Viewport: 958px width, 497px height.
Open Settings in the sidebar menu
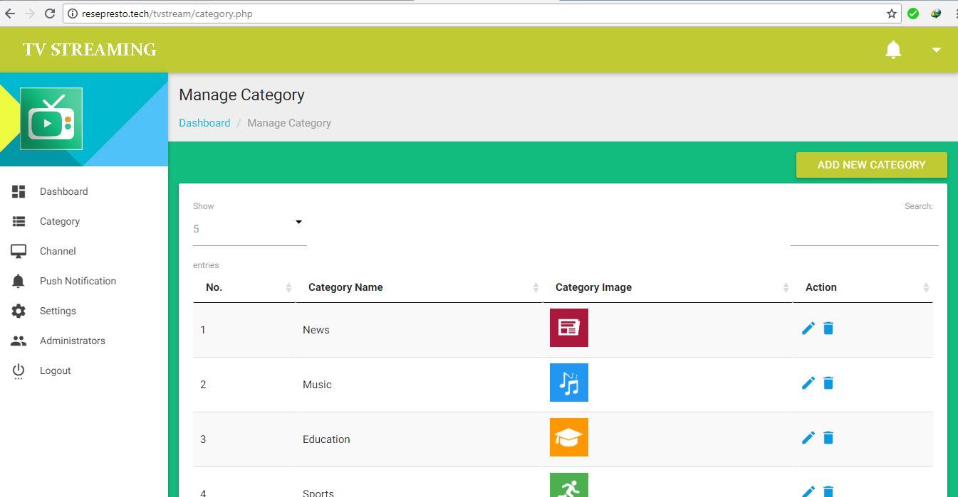(58, 311)
